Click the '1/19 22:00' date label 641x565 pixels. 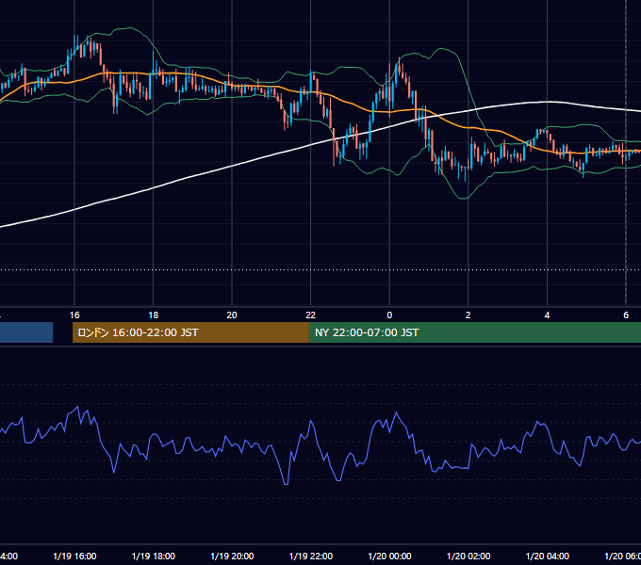pyautogui.click(x=311, y=556)
